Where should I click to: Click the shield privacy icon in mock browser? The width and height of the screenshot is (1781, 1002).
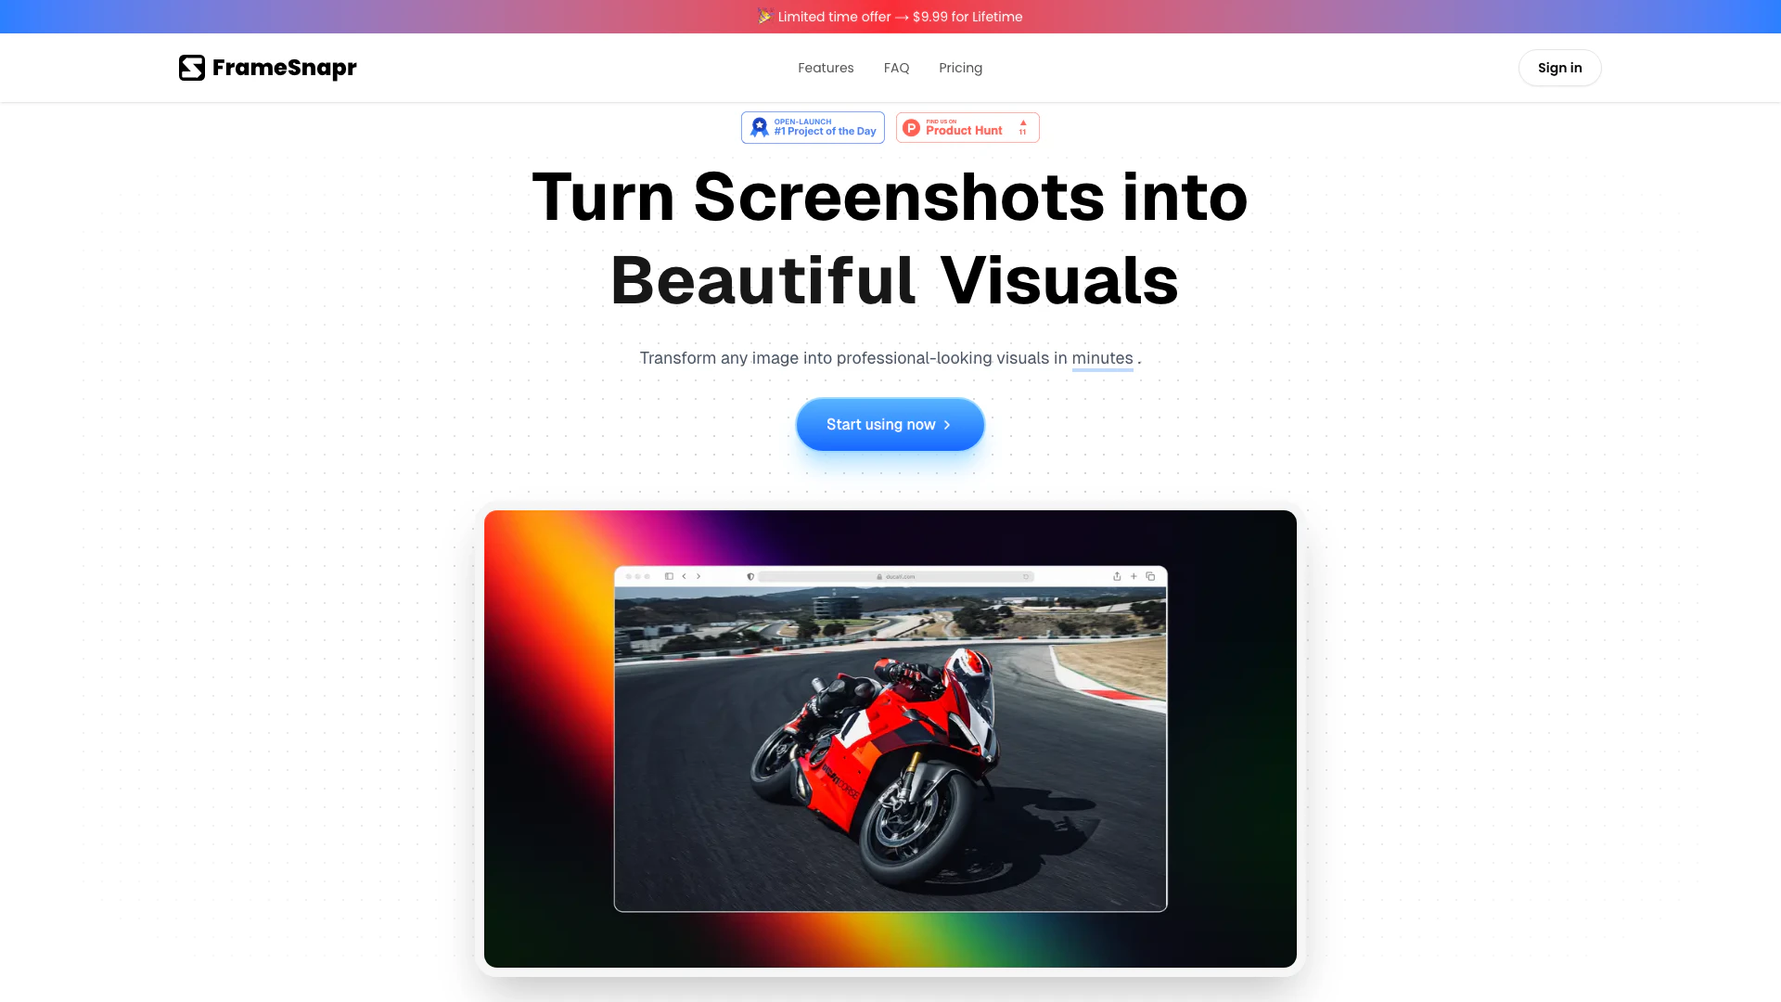pyautogui.click(x=750, y=576)
